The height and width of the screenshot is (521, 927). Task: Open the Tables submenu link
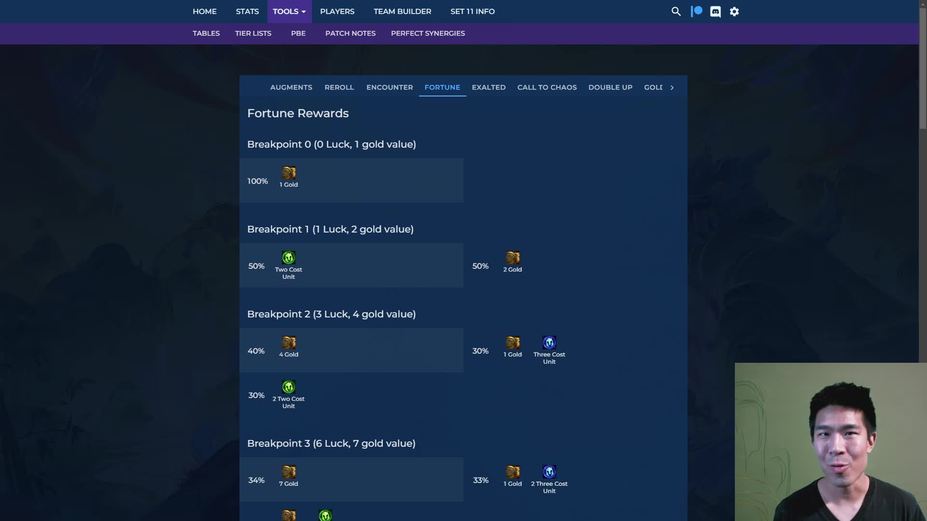click(206, 33)
